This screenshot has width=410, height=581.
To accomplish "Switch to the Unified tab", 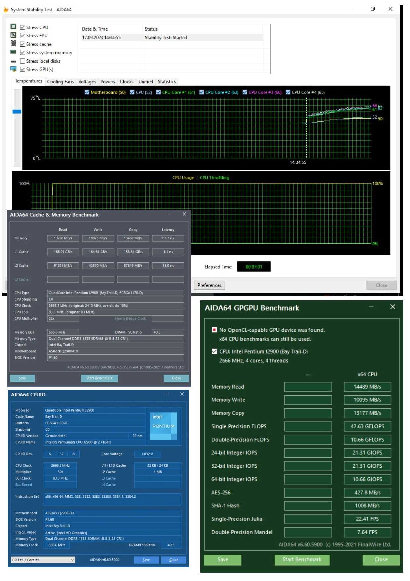I will click(146, 82).
